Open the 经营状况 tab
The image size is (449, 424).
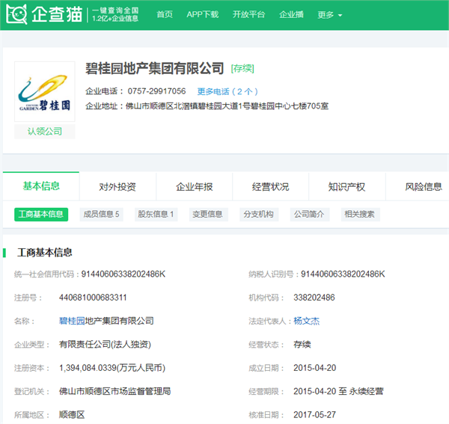270,187
